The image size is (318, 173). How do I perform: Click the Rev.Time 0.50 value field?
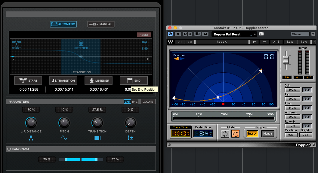(x=291, y=135)
